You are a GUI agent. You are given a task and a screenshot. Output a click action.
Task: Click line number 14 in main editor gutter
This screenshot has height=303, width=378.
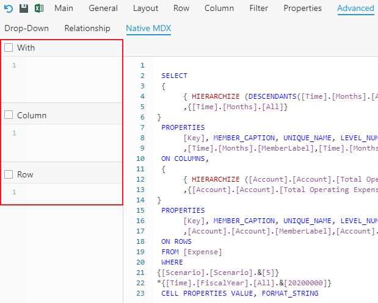click(140, 200)
